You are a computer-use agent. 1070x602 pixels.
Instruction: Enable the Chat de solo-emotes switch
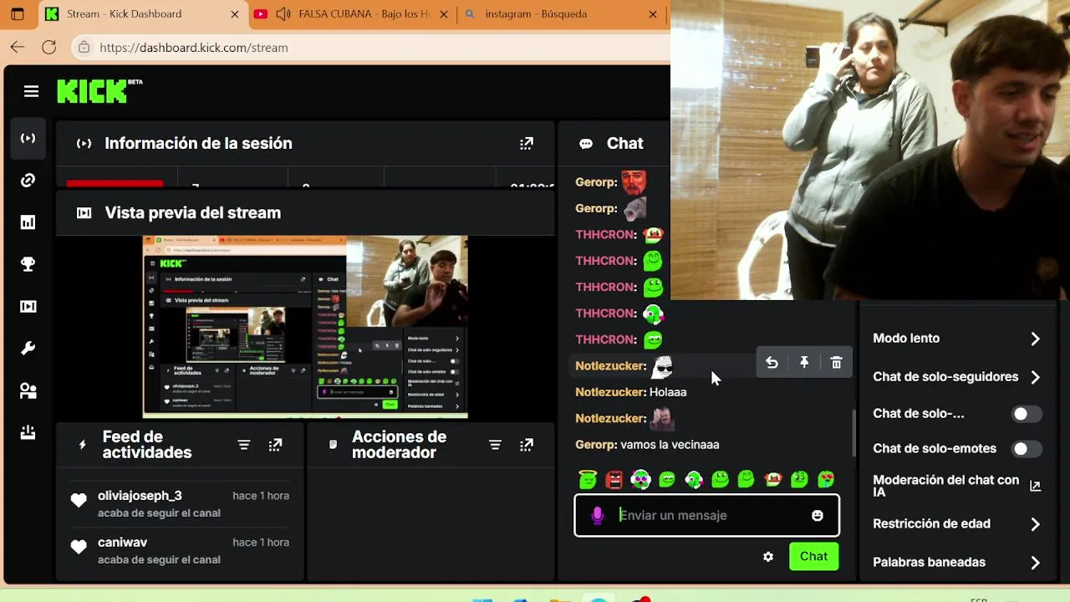[x=1027, y=449]
